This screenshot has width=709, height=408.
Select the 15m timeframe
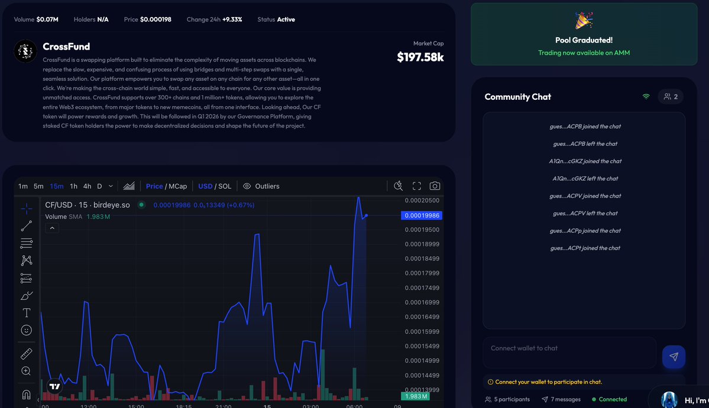[57, 186]
